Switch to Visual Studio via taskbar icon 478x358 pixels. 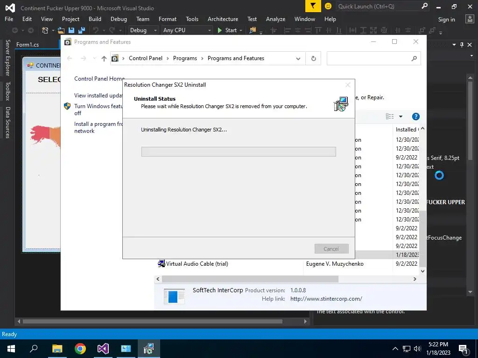tap(103, 349)
